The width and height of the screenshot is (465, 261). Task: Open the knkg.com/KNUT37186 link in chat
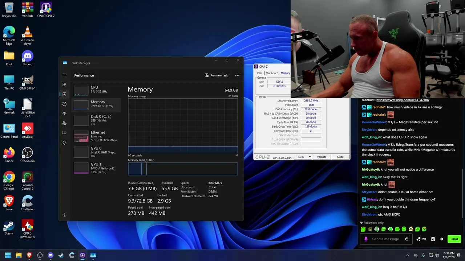coord(403,100)
